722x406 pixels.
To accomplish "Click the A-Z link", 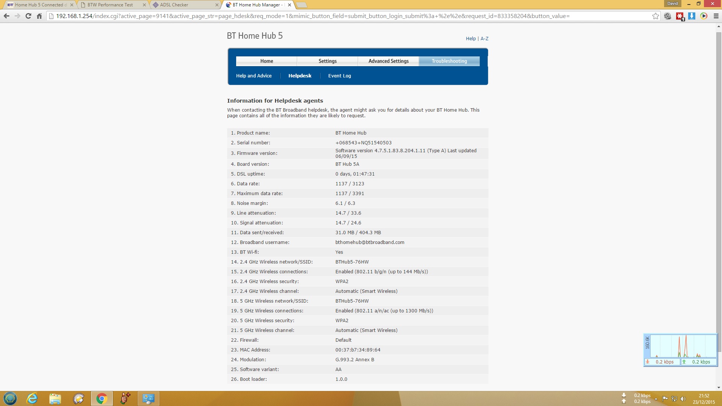I will pos(484,39).
